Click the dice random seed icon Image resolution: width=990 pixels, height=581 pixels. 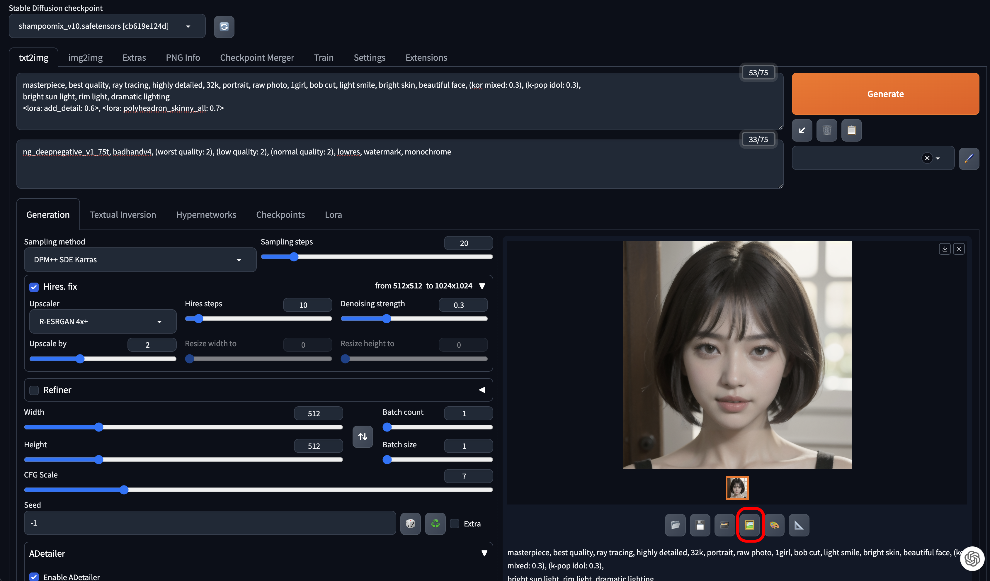410,524
